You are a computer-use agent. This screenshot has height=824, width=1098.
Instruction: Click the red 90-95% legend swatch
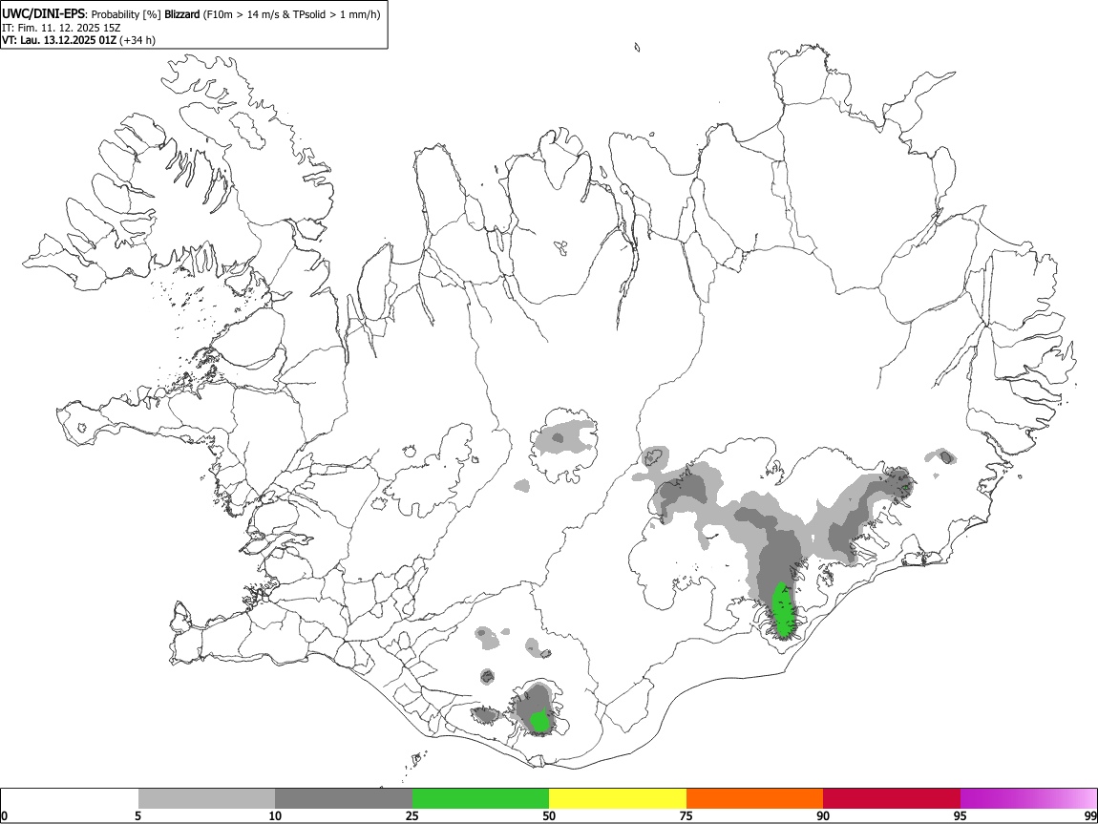click(x=892, y=799)
